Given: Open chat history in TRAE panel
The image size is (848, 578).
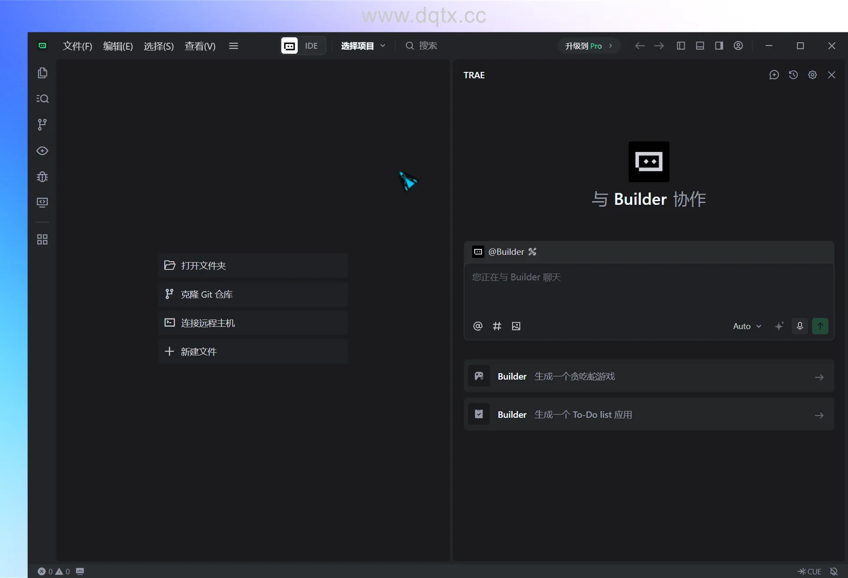Looking at the screenshot, I should point(793,75).
